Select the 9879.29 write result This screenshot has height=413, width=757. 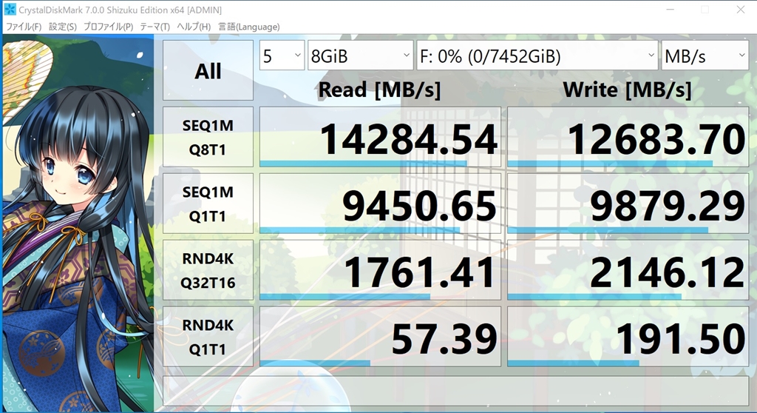click(628, 204)
